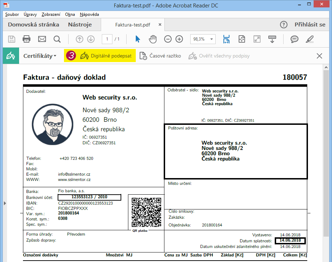Fit one full page icon

[x=241, y=39]
